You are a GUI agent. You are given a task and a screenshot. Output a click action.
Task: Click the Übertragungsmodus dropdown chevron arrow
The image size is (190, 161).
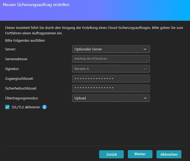tap(145, 98)
